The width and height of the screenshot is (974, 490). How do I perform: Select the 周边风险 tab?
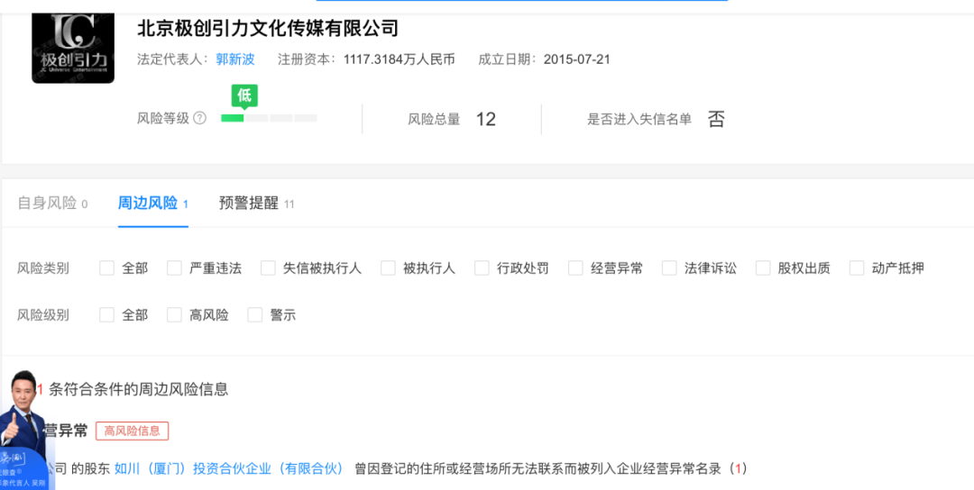pos(152,203)
